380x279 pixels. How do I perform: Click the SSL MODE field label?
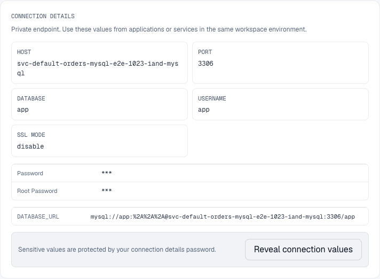(x=31, y=135)
